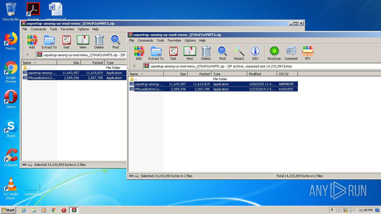Click Test icon in back WinRAR window
This screenshot has width=381, height=214.
[66, 42]
